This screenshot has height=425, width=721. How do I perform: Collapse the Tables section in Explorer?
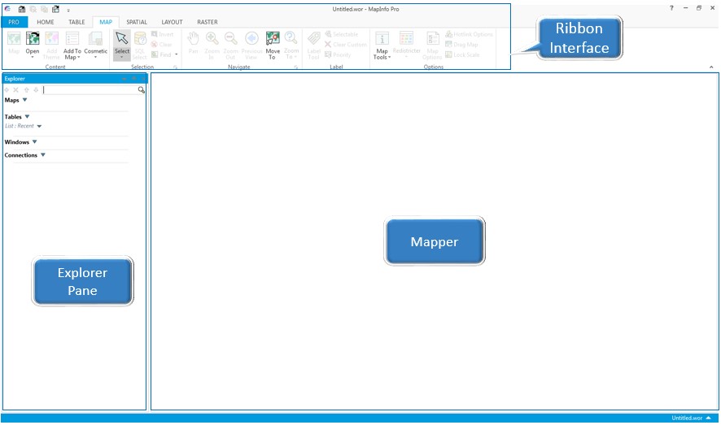point(27,116)
